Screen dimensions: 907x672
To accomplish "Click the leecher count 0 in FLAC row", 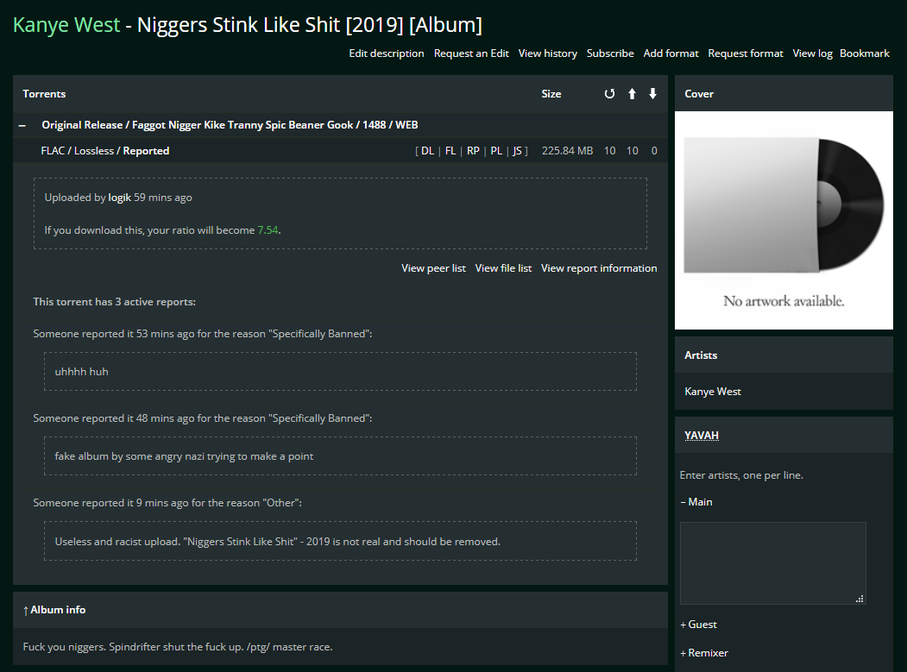I will [x=654, y=151].
